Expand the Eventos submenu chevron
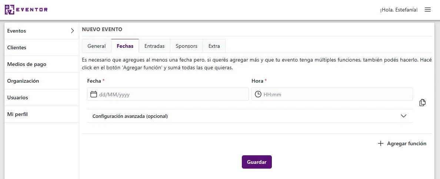 tap(72, 31)
